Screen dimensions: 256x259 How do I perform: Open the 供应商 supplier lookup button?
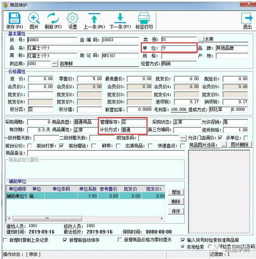[x=55, y=63]
